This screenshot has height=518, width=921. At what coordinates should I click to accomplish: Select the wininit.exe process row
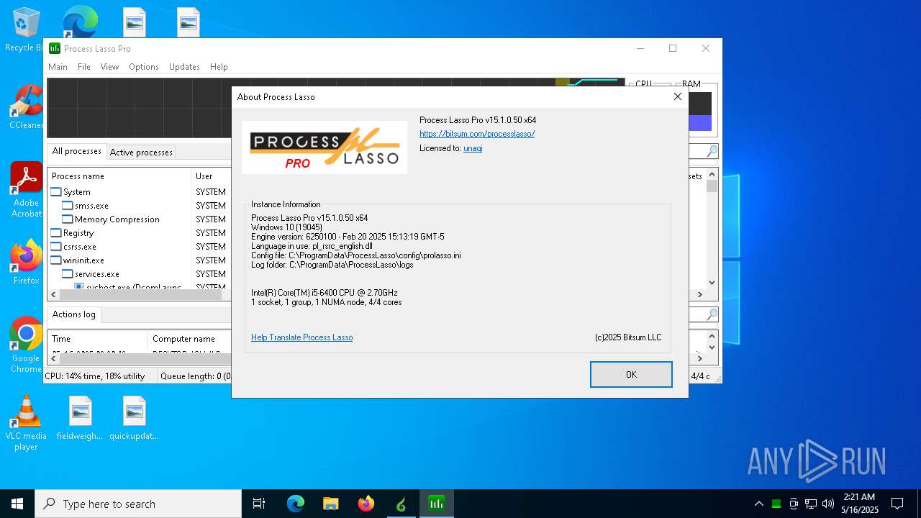coord(140,260)
